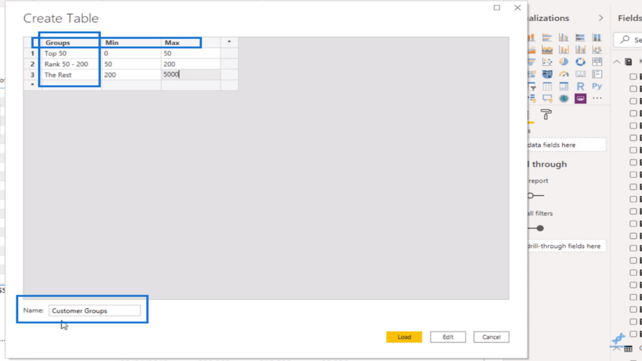Click the drill-through fields drop area

(x=566, y=246)
